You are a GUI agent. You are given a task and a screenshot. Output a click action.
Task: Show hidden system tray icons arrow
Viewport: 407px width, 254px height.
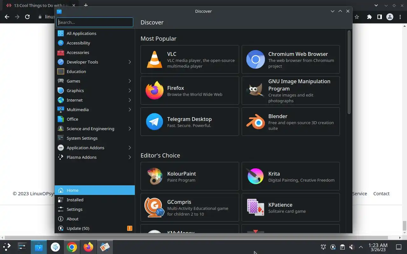click(361, 247)
